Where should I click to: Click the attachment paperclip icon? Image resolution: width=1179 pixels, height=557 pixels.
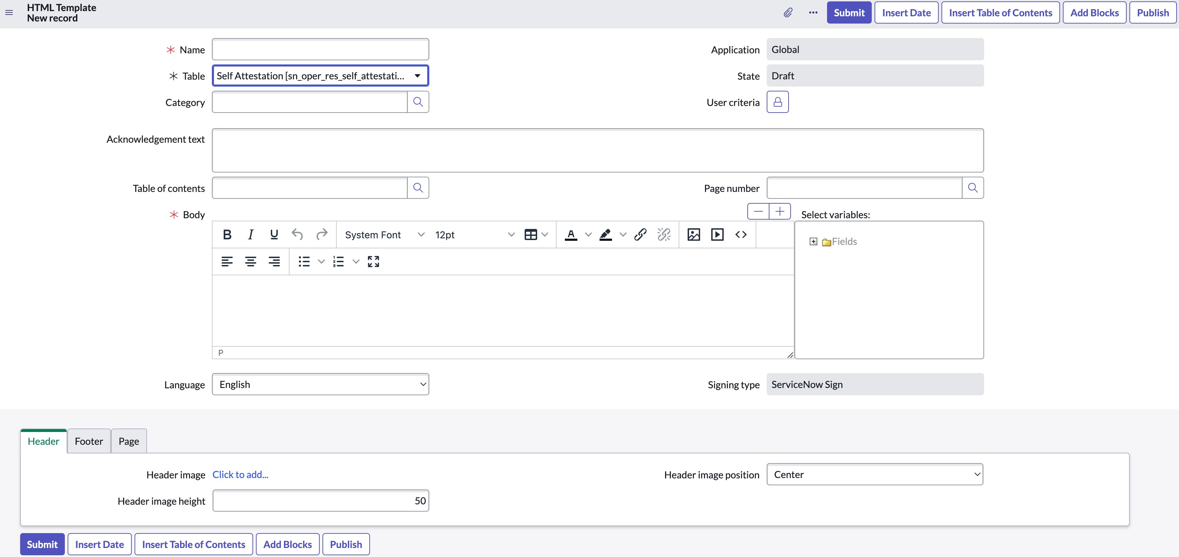click(788, 13)
